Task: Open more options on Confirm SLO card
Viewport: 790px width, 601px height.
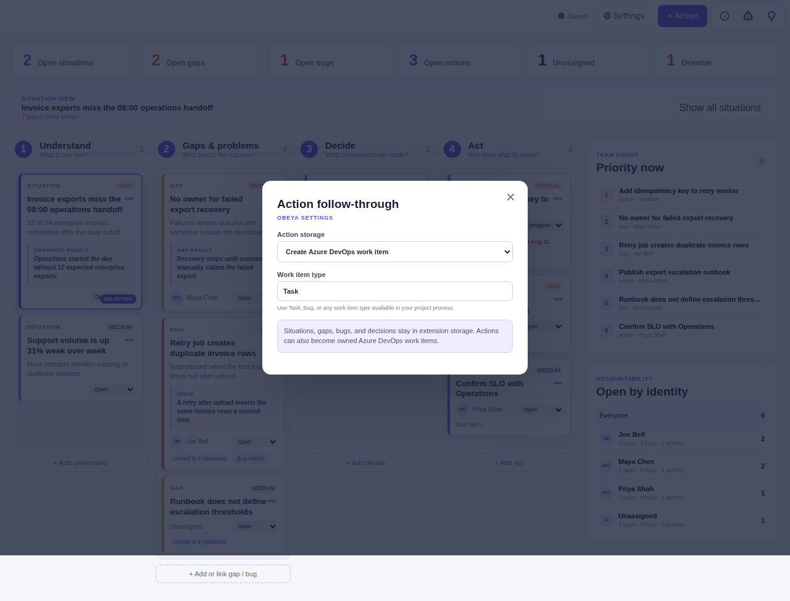Action: click(x=558, y=383)
